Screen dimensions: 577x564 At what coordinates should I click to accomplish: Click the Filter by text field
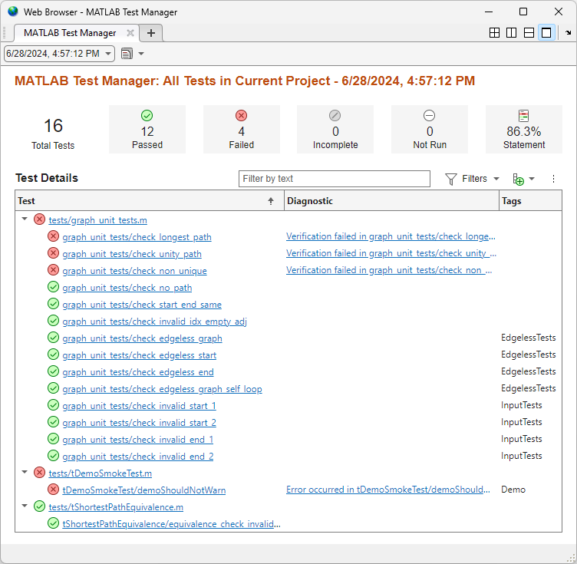(x=334, y=179)
